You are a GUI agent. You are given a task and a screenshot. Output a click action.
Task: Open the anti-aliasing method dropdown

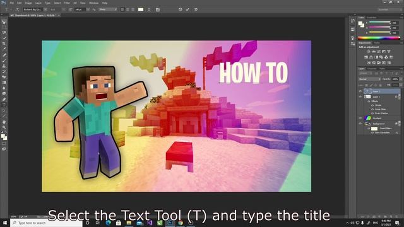[108, 9]
